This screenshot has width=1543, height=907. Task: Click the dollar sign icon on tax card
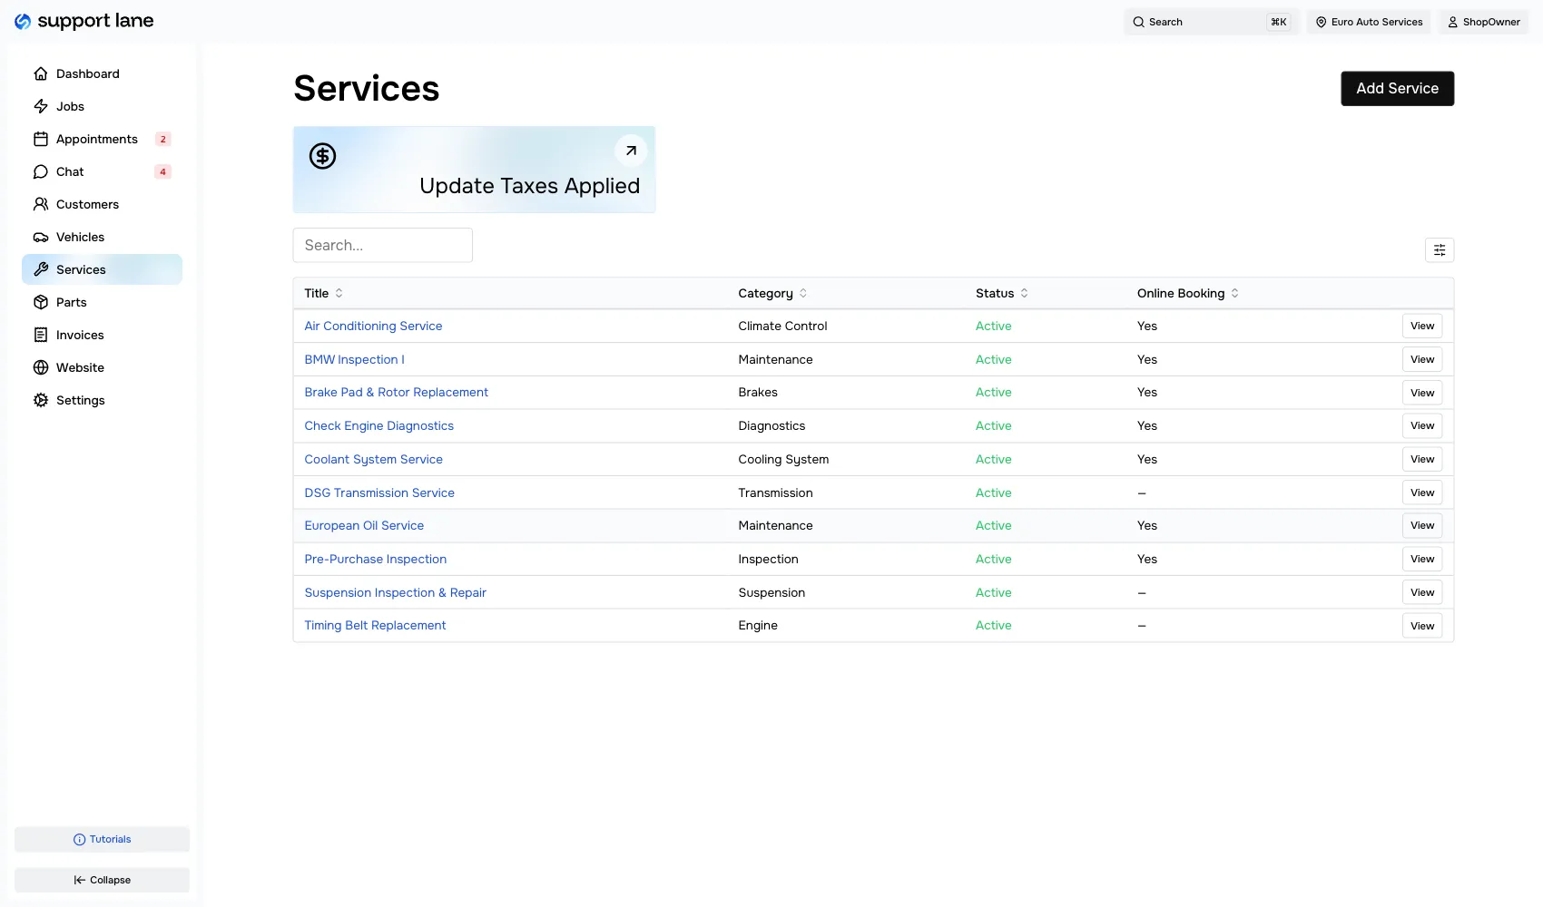coord(322,156)
